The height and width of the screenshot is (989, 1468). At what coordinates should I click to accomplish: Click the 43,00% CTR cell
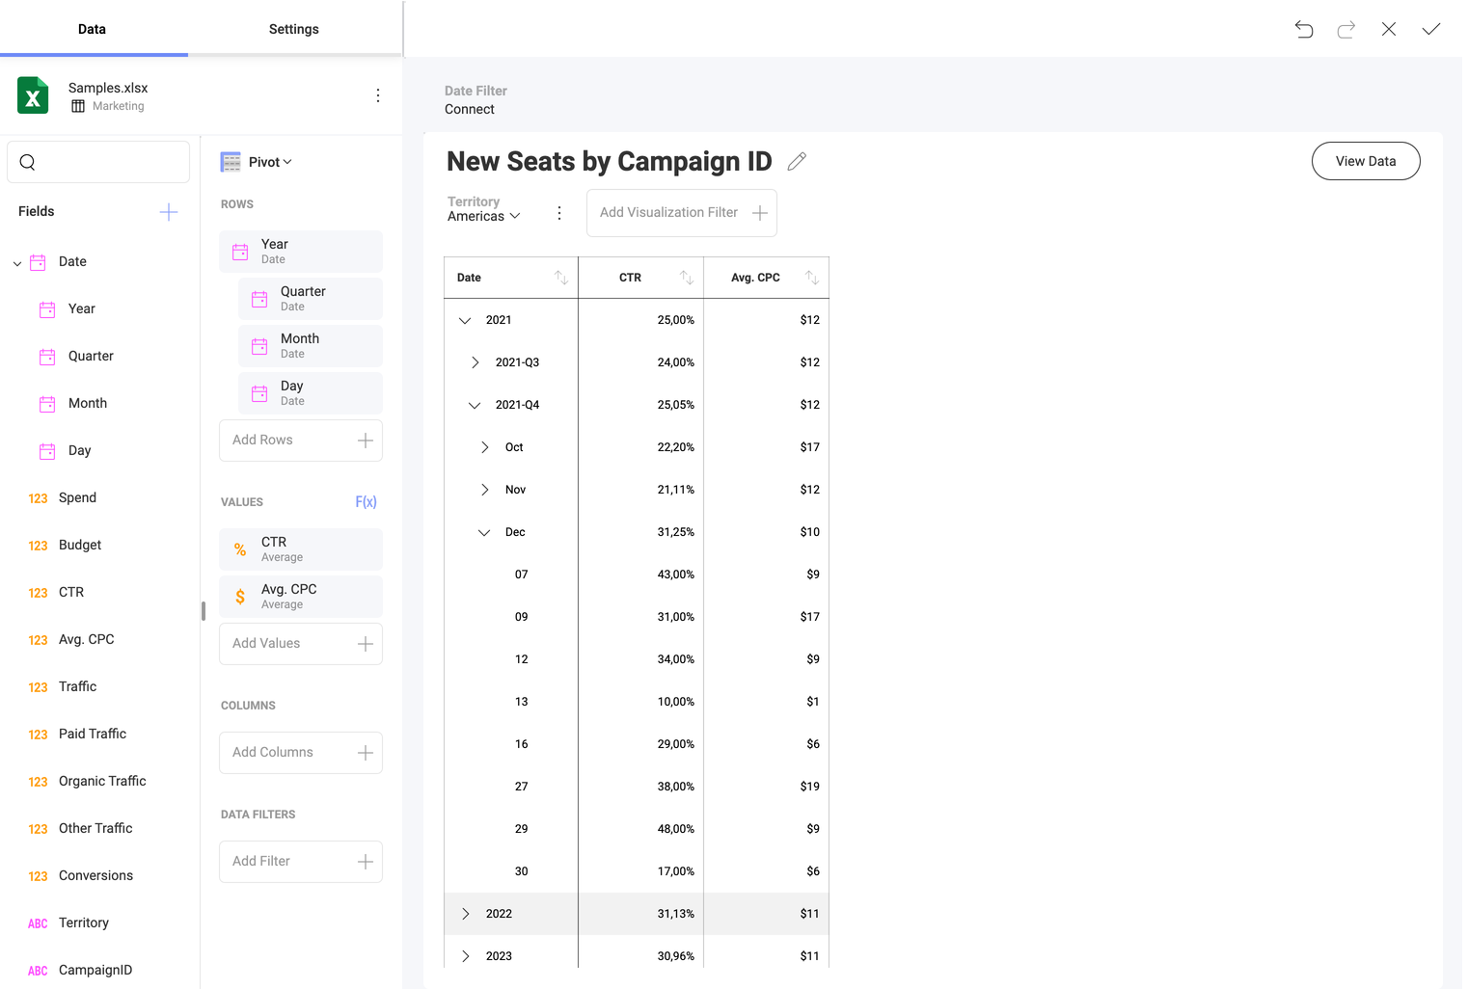coord(641,575)
